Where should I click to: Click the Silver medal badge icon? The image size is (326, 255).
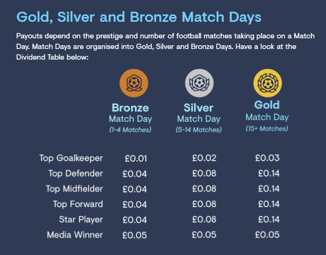click(x=199, y=83)
